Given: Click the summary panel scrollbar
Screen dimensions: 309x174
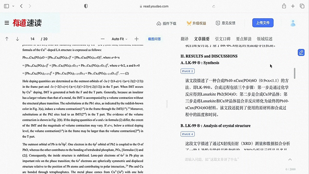Looking at the screenshot, I should tap(295, 73).
